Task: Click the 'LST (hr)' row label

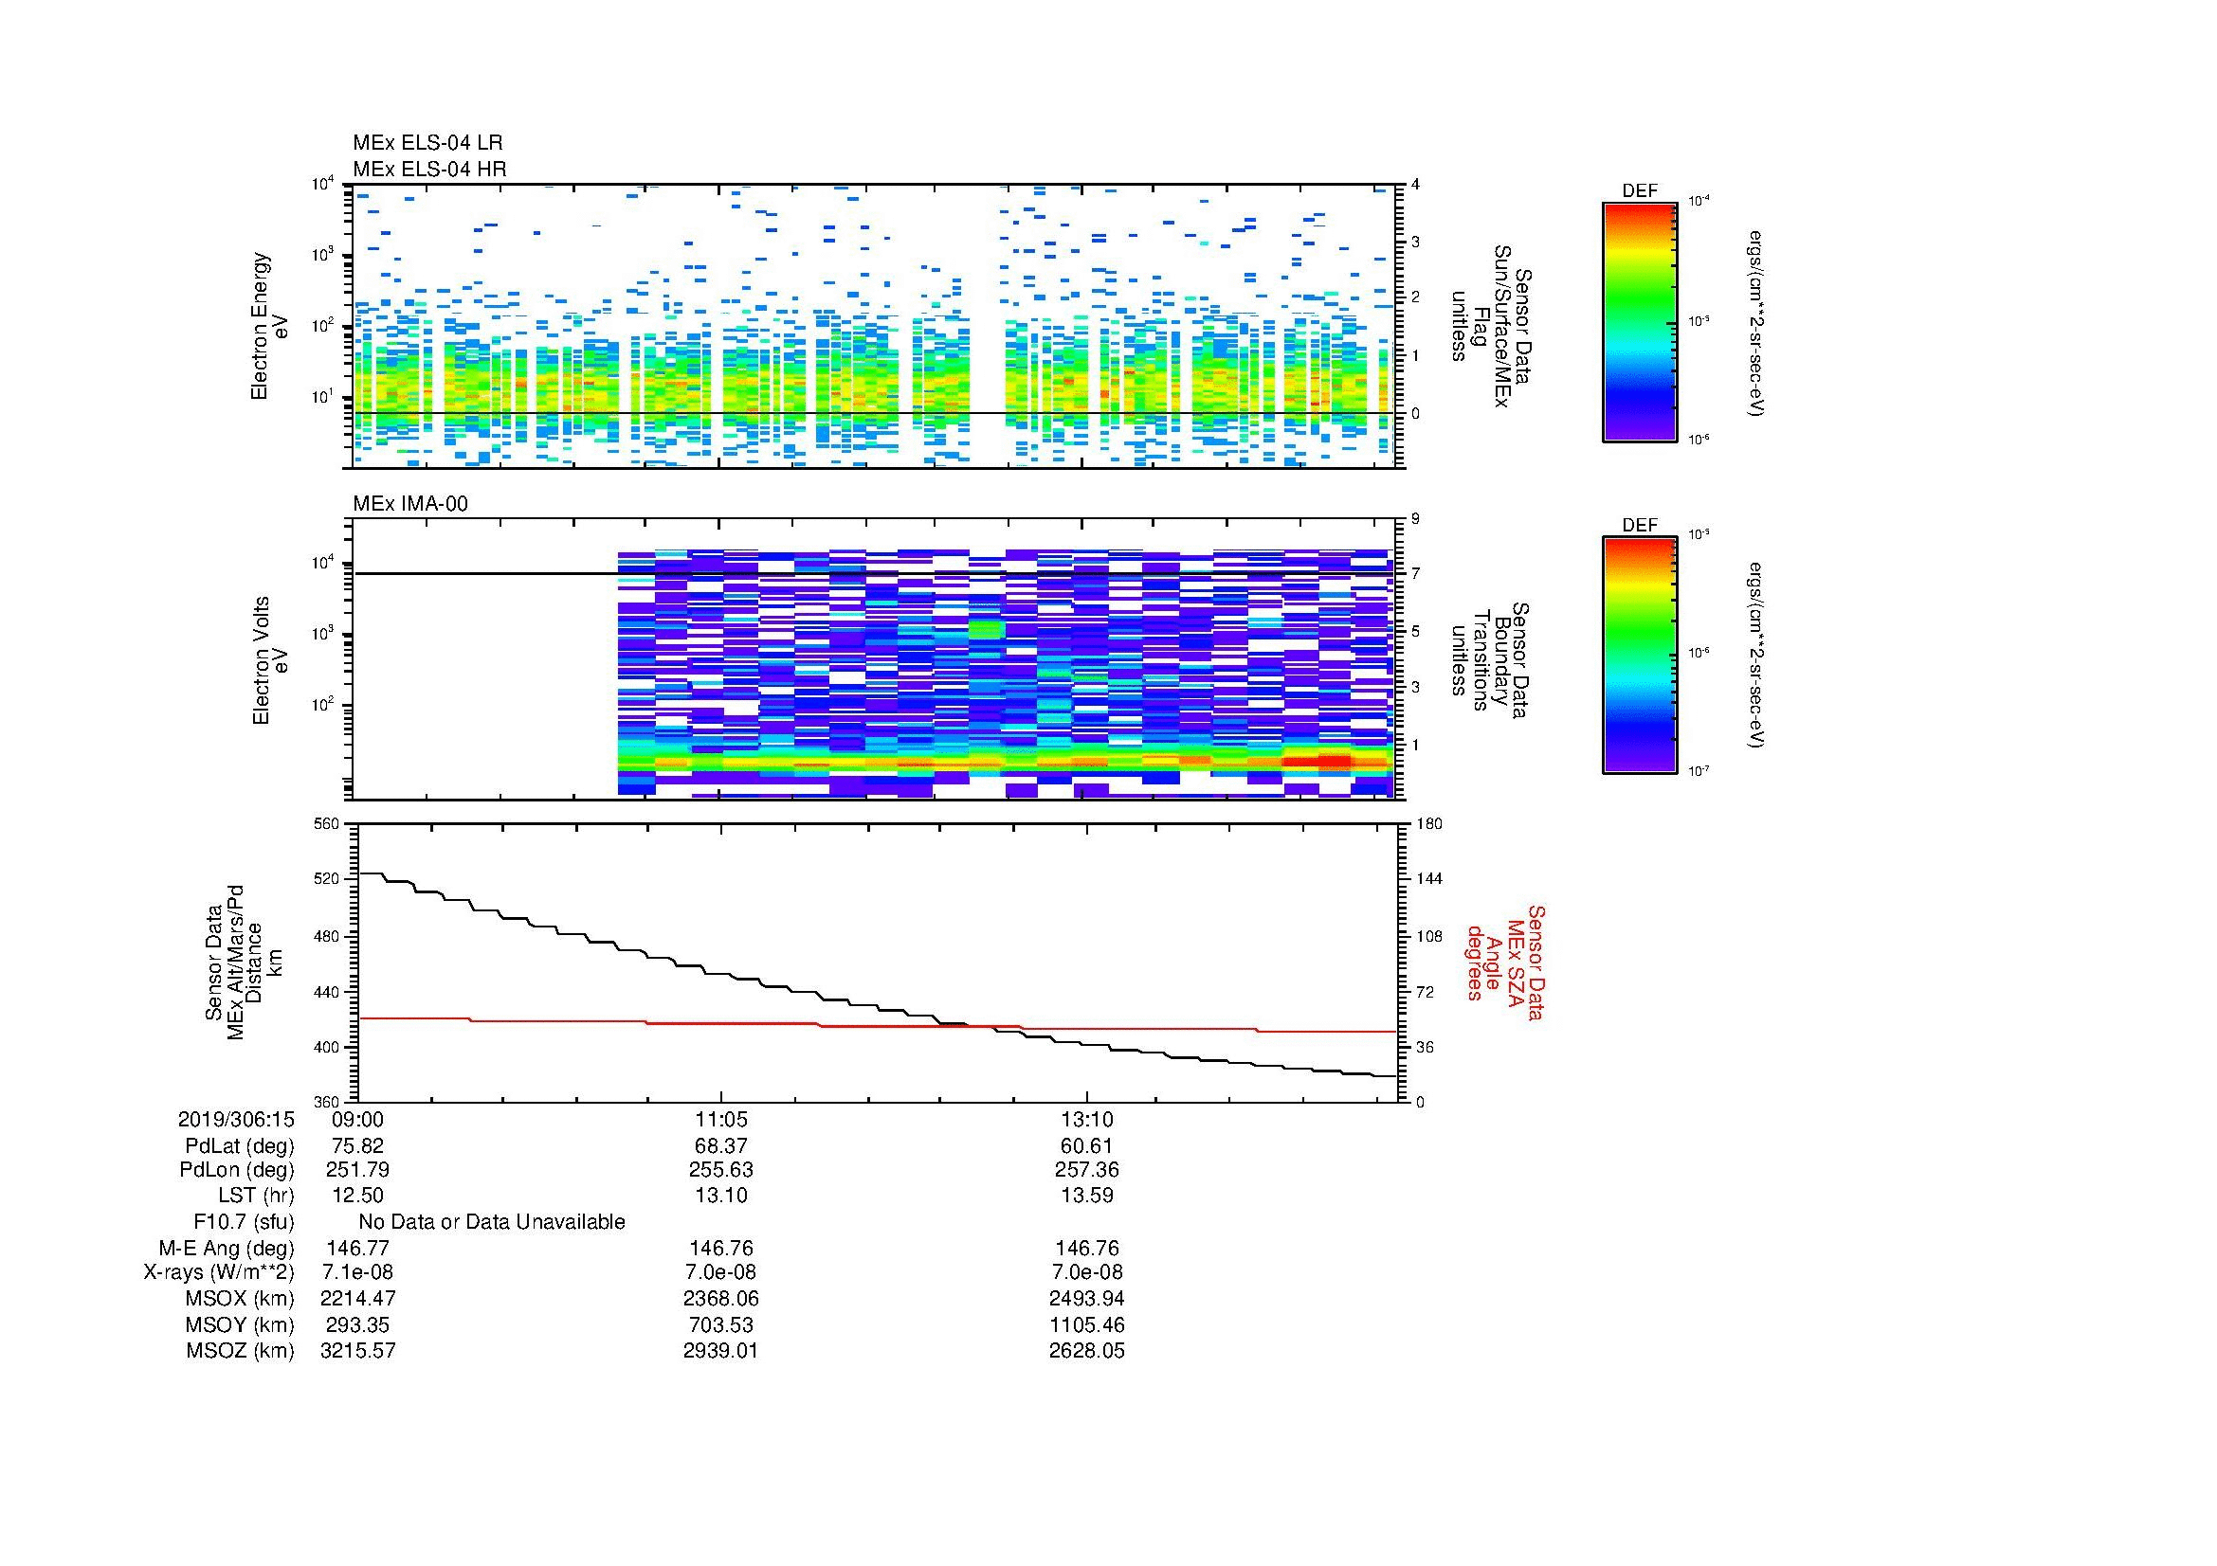Action: (256, 1197)
